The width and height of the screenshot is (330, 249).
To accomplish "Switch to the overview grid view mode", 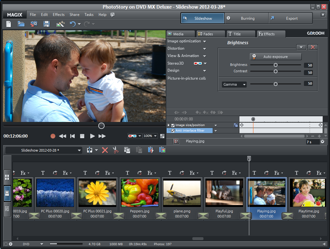I will click(x=7, y=177).
